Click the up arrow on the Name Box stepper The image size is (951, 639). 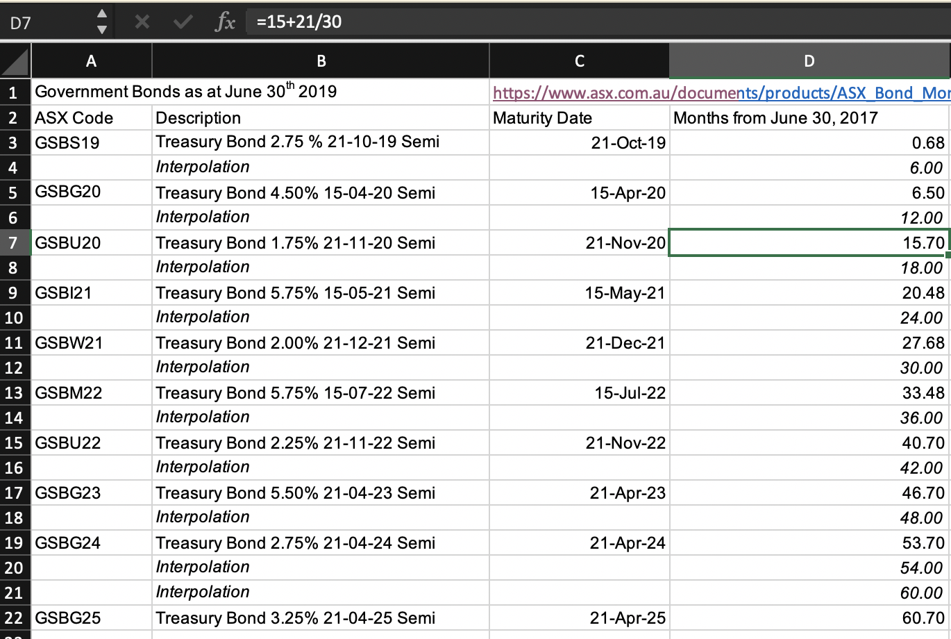pyautogui.click(x=101, y=15)
